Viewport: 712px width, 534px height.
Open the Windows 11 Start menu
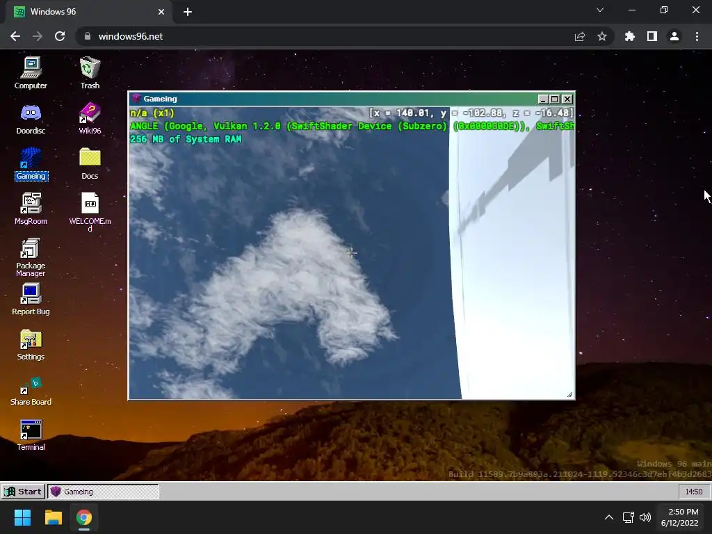click(22, 517)
